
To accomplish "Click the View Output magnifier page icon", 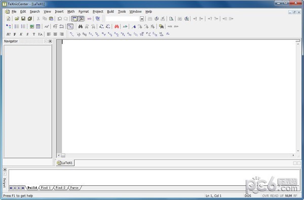I will pos(171,19).
